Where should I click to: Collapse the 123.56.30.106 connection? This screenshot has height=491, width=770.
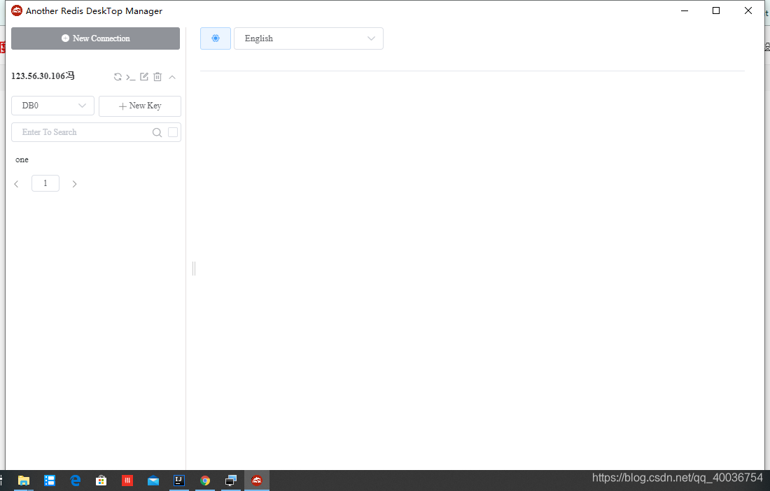pyautogui.click(x=172, y=77)
